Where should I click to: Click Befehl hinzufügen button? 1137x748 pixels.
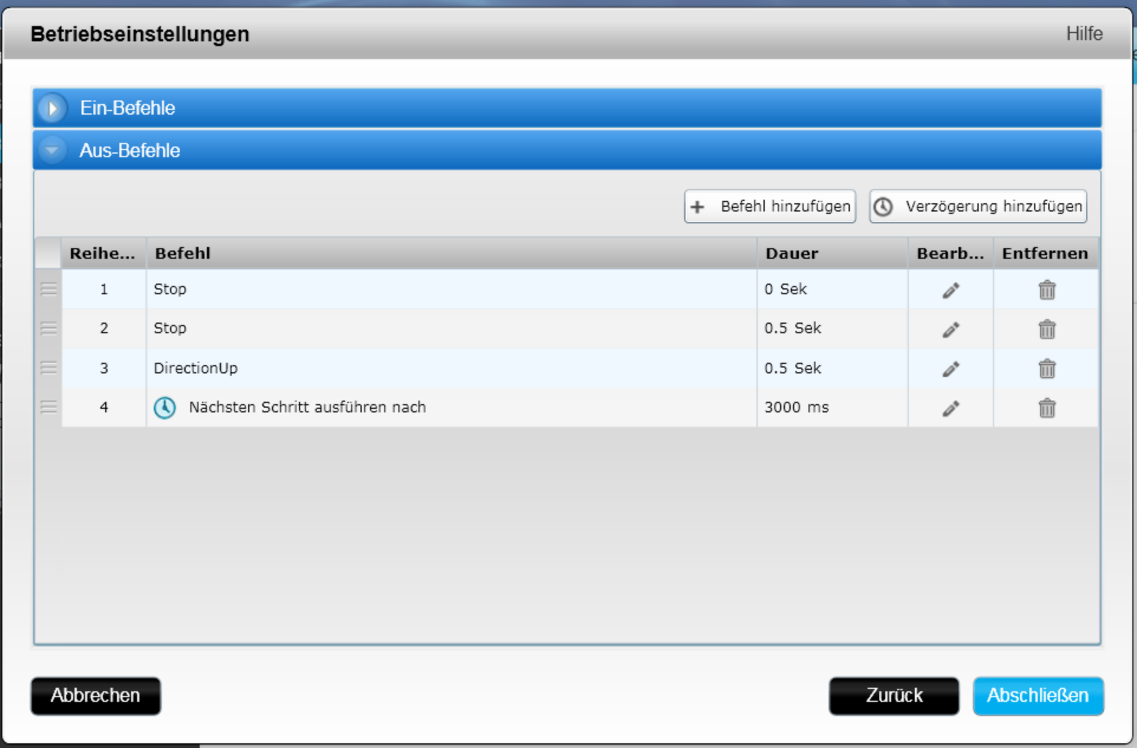click(x=770, y=206)
